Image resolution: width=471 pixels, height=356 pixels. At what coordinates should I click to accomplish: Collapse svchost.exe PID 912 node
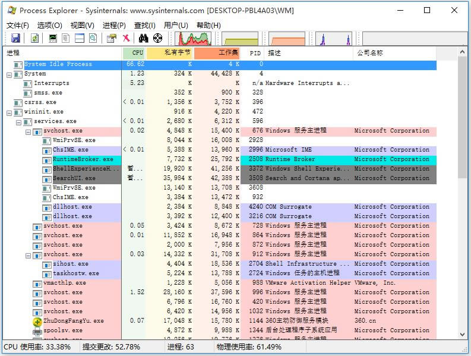(x=29, y=256)
